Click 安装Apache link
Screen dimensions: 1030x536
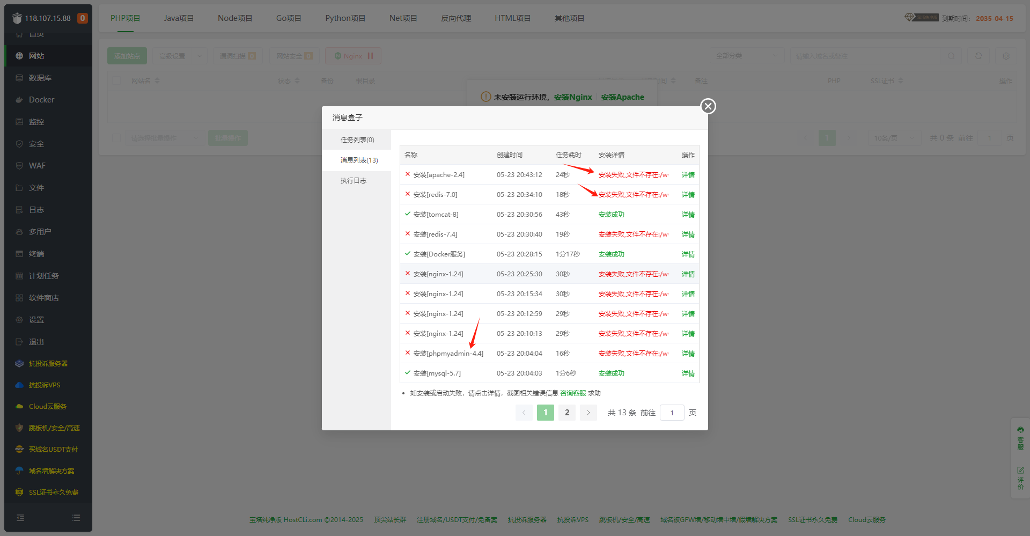click(622, 97)
